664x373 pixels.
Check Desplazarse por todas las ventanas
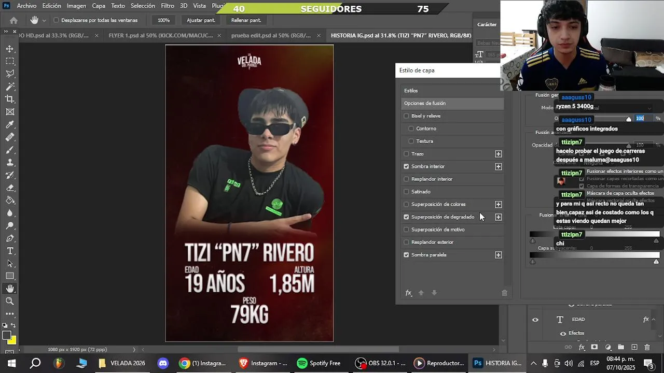[x=56, y=20]
